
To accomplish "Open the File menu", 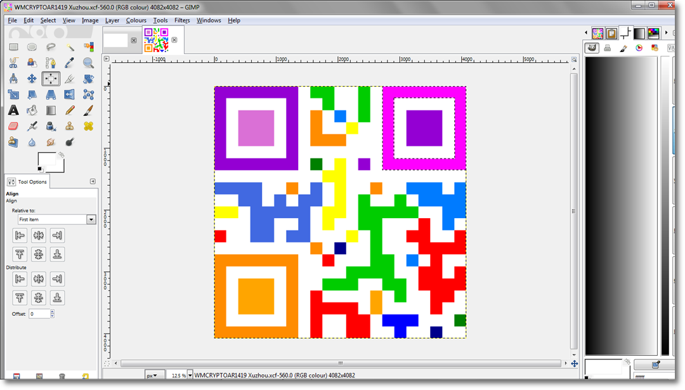I will (x=12, y=20).
